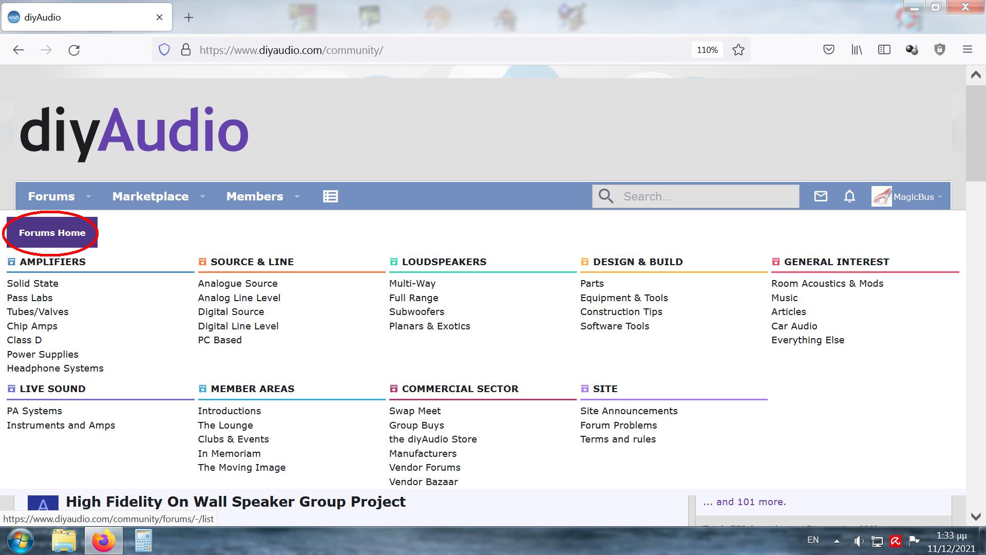
Task: Click the search magnifier icon
Action: pyautogui.click(x=606, y=196)
